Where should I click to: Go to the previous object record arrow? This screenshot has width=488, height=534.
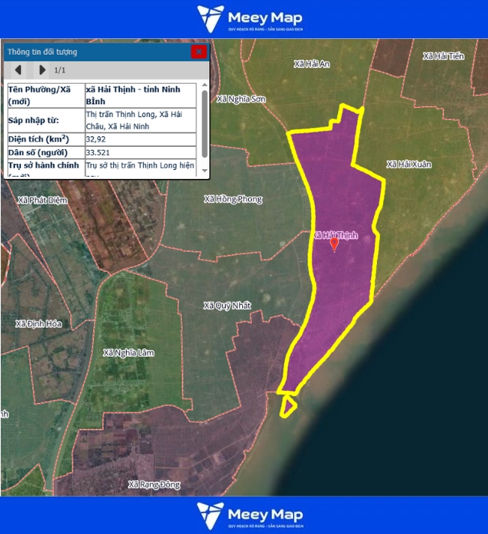18,70
